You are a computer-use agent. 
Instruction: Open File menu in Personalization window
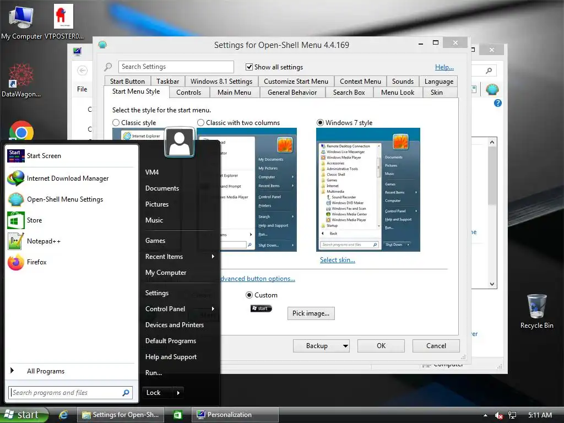tap(82, 89)
